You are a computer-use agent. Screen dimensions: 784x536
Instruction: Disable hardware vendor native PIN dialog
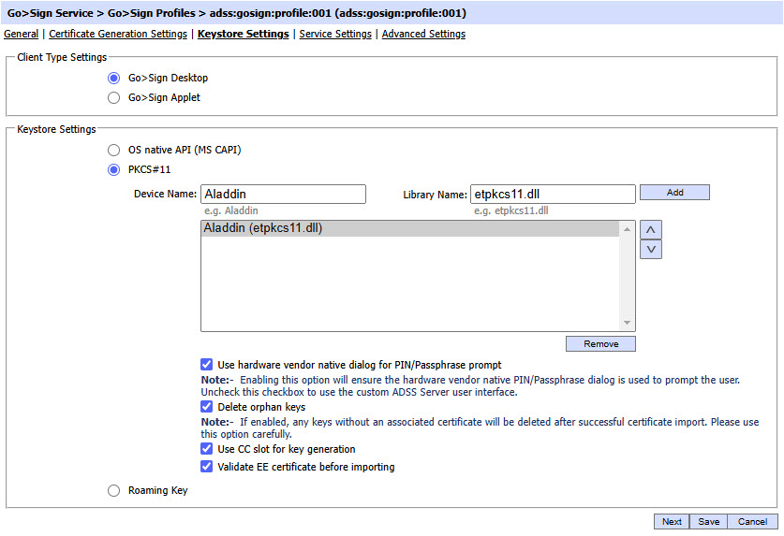(207, 365)
